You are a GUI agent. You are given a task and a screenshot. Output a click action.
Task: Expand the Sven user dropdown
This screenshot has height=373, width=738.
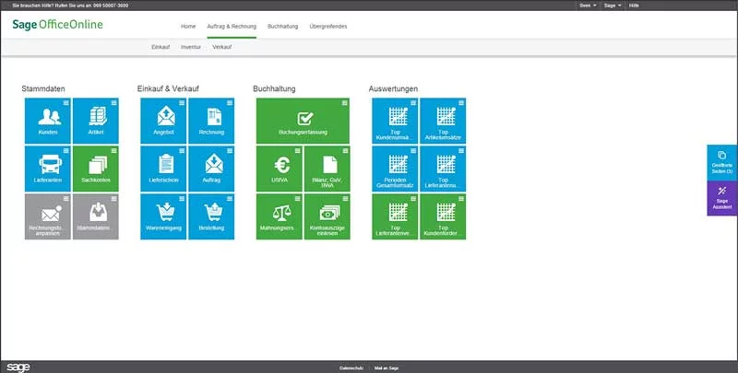(587, 5)
